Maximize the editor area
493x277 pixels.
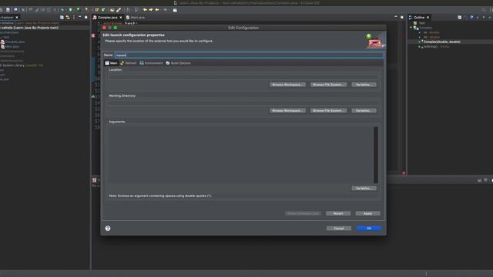(402, 17)
